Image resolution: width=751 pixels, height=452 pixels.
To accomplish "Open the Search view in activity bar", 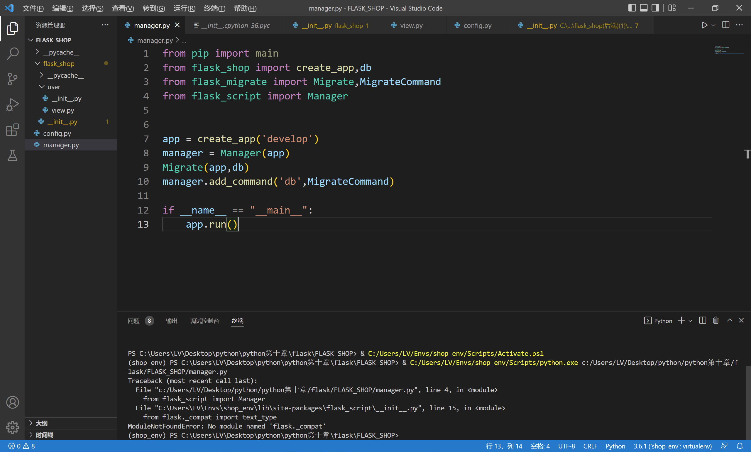I will click(x=13, y=54).
